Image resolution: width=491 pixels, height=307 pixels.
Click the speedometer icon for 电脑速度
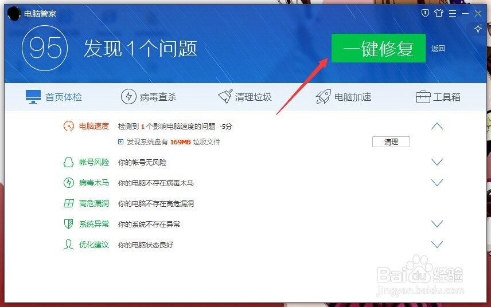tap(69, 126)
